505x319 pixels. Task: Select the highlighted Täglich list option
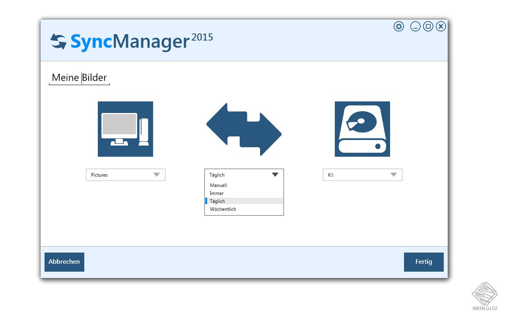click(x=244, y=201)
